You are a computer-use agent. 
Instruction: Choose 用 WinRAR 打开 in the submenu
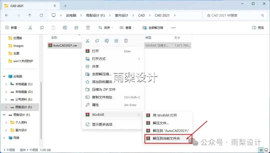point(168,115)
